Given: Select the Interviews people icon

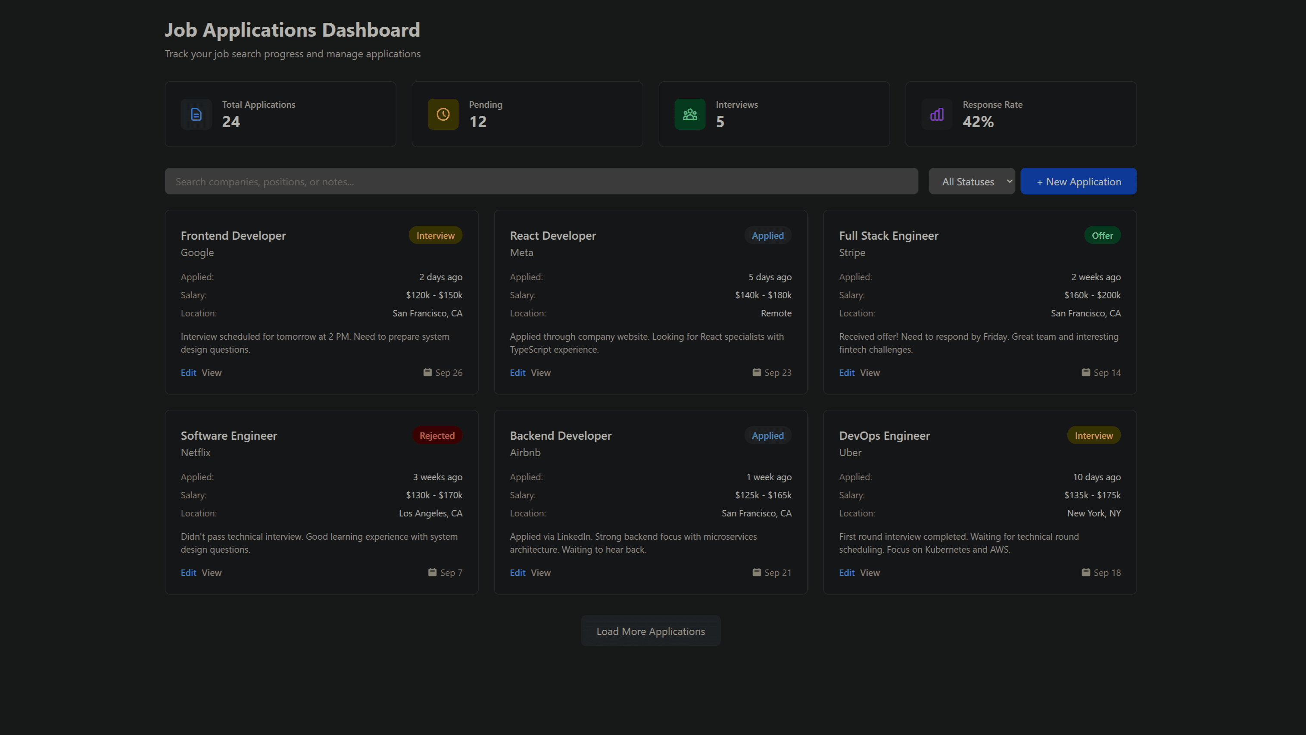Looking at the screenshot, I should click(689, 114).
